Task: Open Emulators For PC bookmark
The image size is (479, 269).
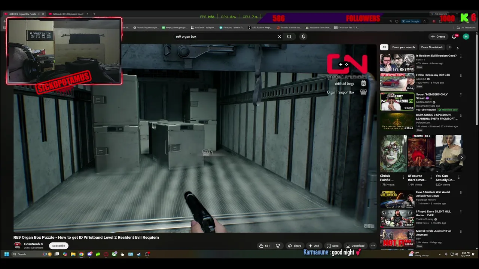Action: coord(347,28)
